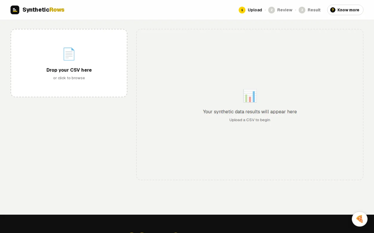Click the yellow step 1 number badge
This screenshot has height=233, width=374.
click(242, 10)
